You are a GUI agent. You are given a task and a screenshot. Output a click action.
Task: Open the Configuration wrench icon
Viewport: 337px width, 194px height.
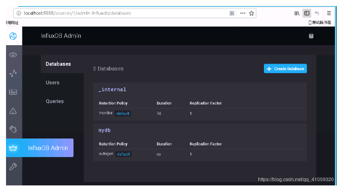(x=13, y=167)
